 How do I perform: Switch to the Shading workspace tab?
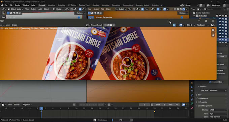point(96,5)
